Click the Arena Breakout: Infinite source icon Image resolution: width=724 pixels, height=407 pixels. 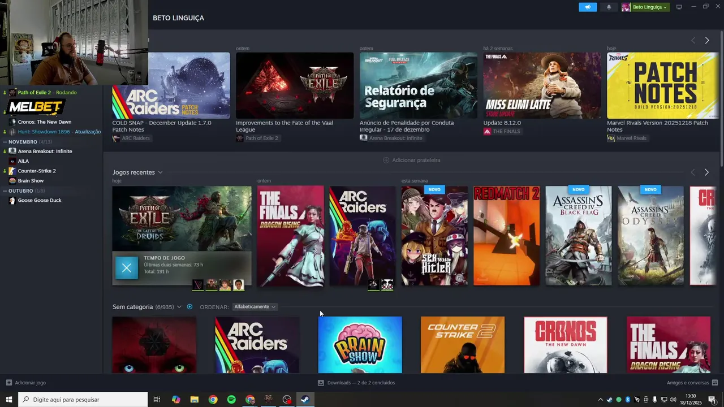pyautogui.click(x=364, y=138)
